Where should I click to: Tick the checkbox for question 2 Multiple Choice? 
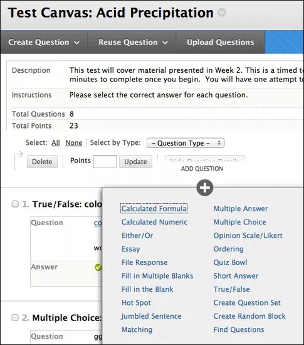click(15, 317)
